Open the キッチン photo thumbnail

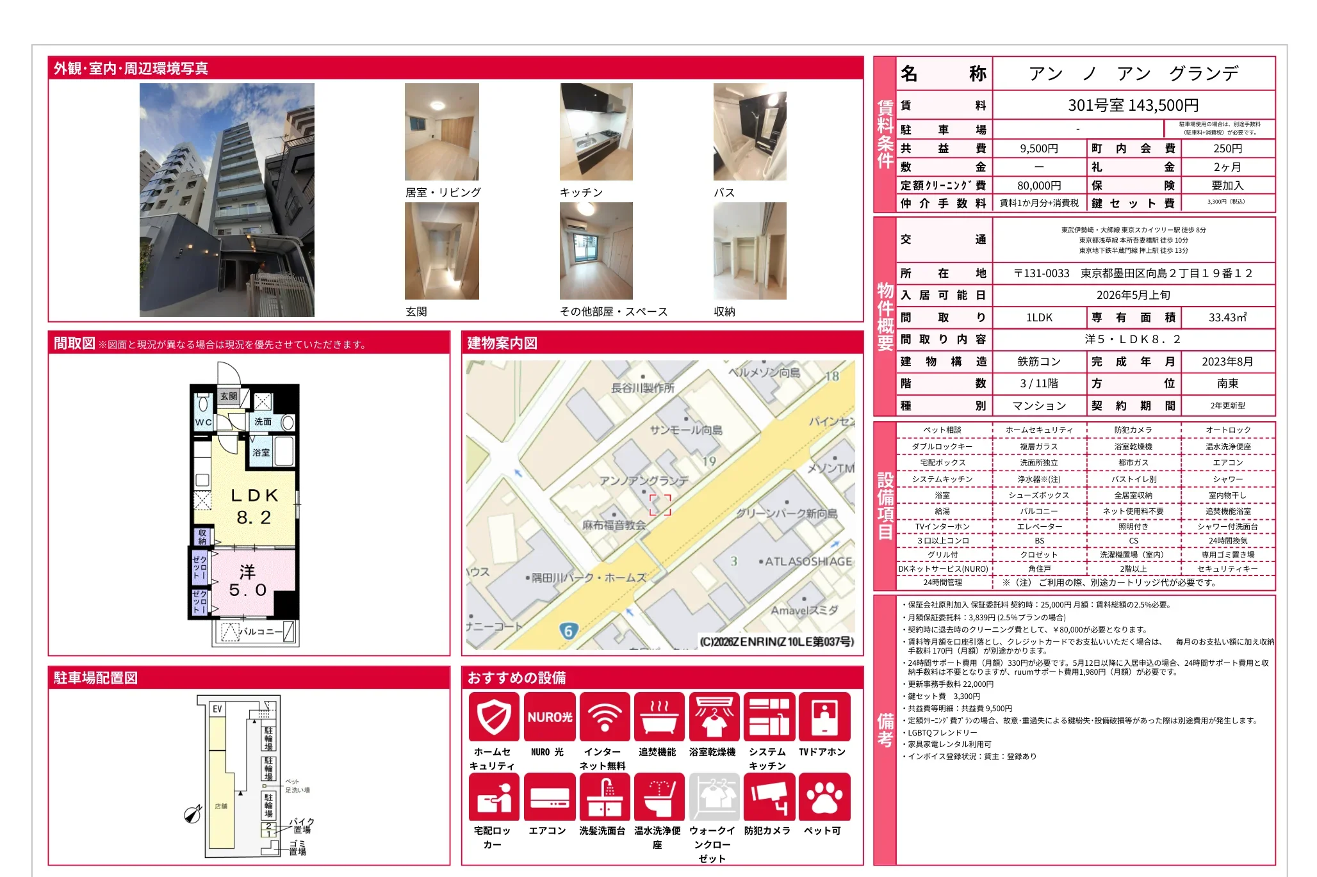596,132
